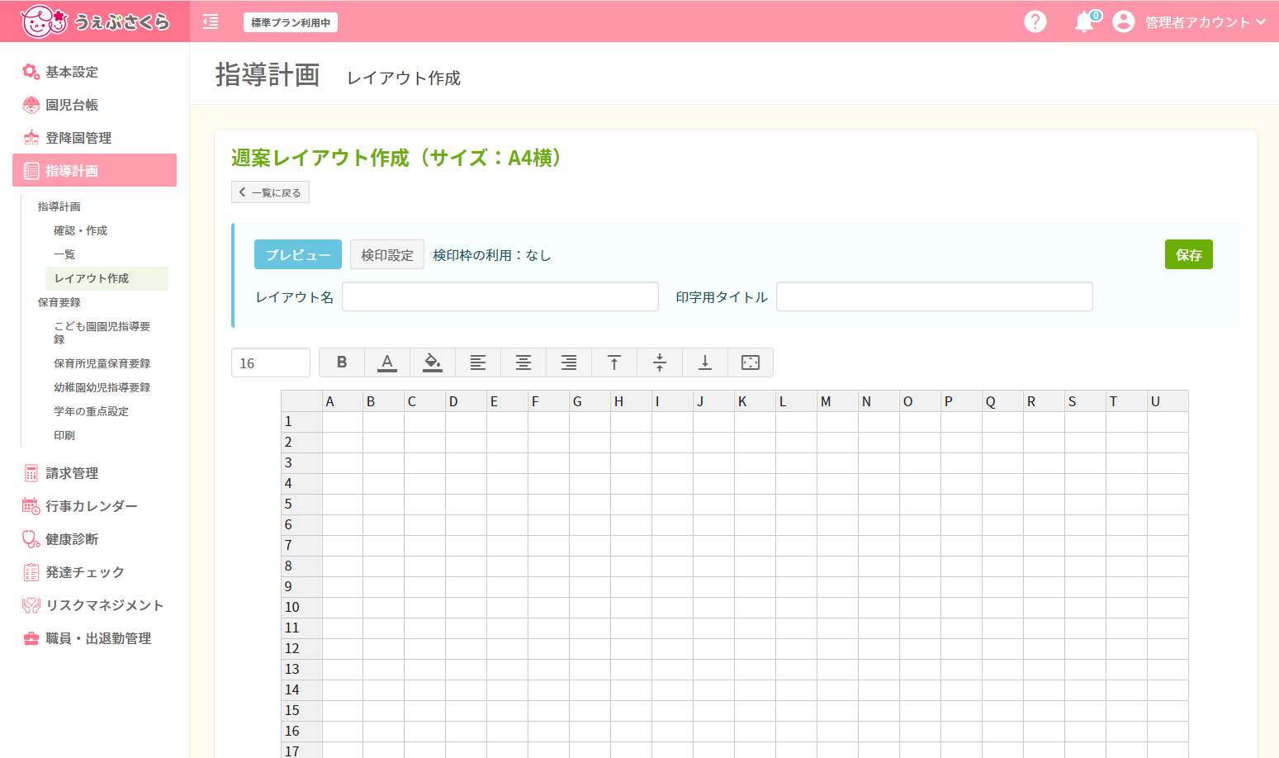The width and height of the screenshot is (1279, 758).
Task: Focus the 印字用タイトル input field
Action: click(935, 296)
